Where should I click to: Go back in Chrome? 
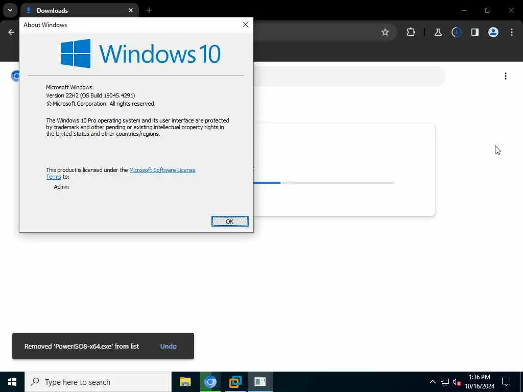[x=11, y=32]
